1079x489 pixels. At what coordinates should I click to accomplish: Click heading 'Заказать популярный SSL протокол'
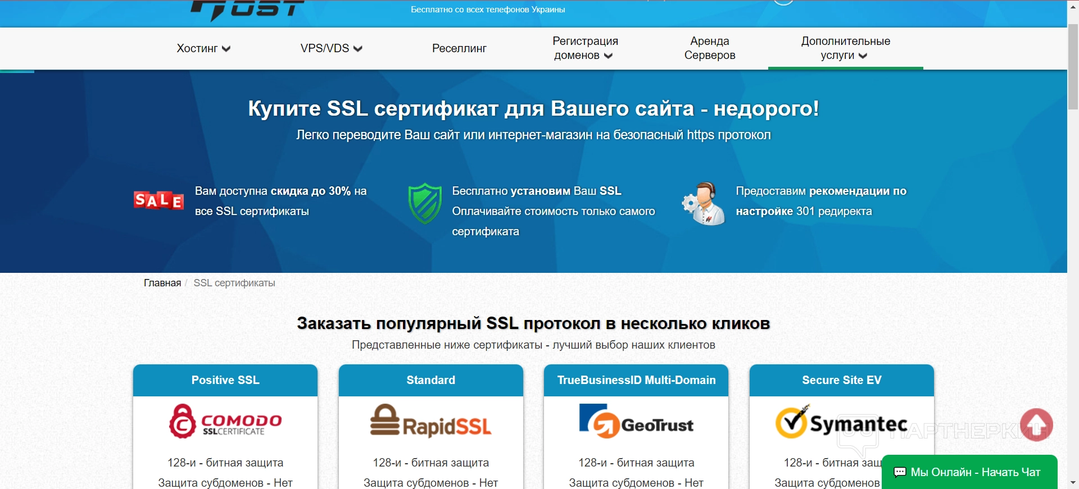pyautogui.click(x=533, y=323)
